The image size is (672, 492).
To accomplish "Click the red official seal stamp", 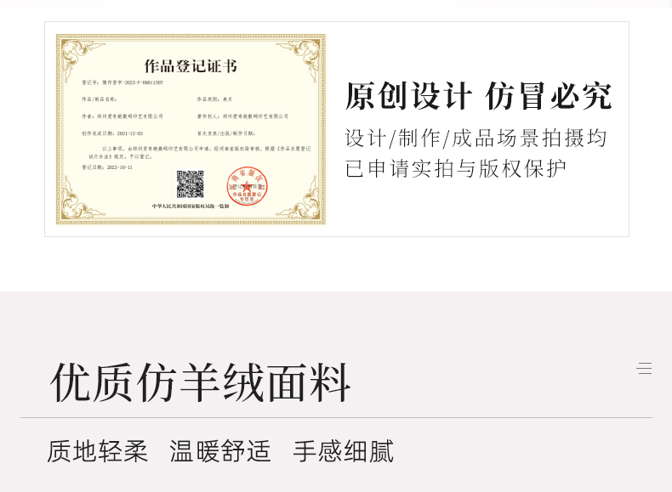I will 247,188.
